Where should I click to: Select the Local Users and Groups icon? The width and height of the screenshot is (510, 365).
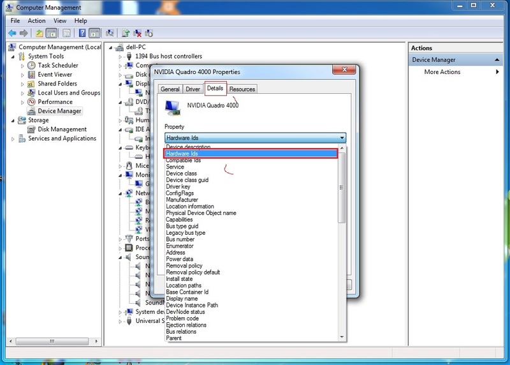click(x=31, y=93)
